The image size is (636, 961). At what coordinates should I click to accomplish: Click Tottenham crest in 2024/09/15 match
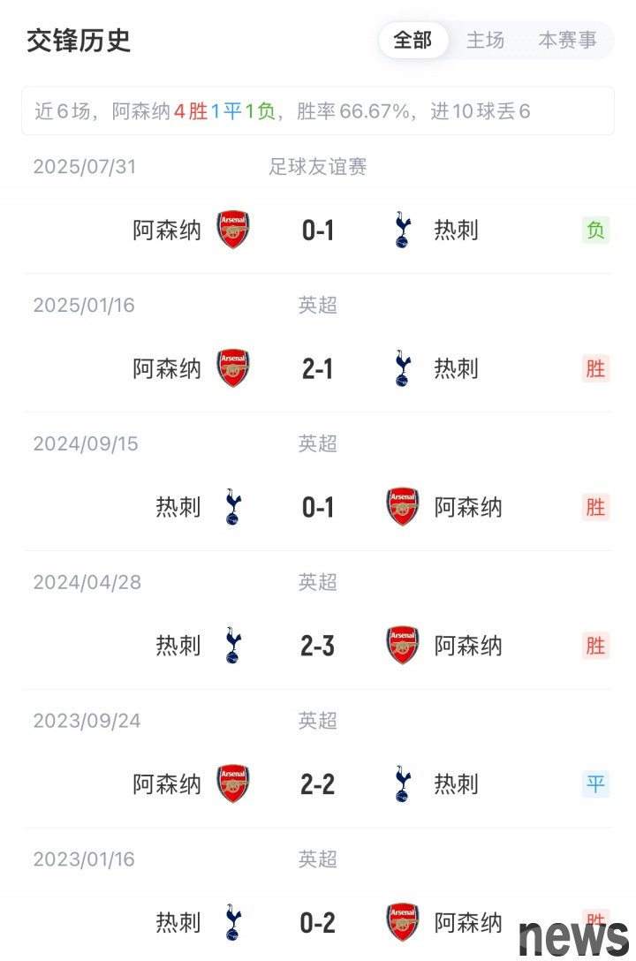pyautogui.click(x=233, y=507)
